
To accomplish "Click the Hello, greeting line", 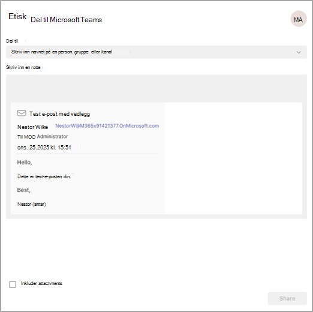I will click(x=25, y=162).
